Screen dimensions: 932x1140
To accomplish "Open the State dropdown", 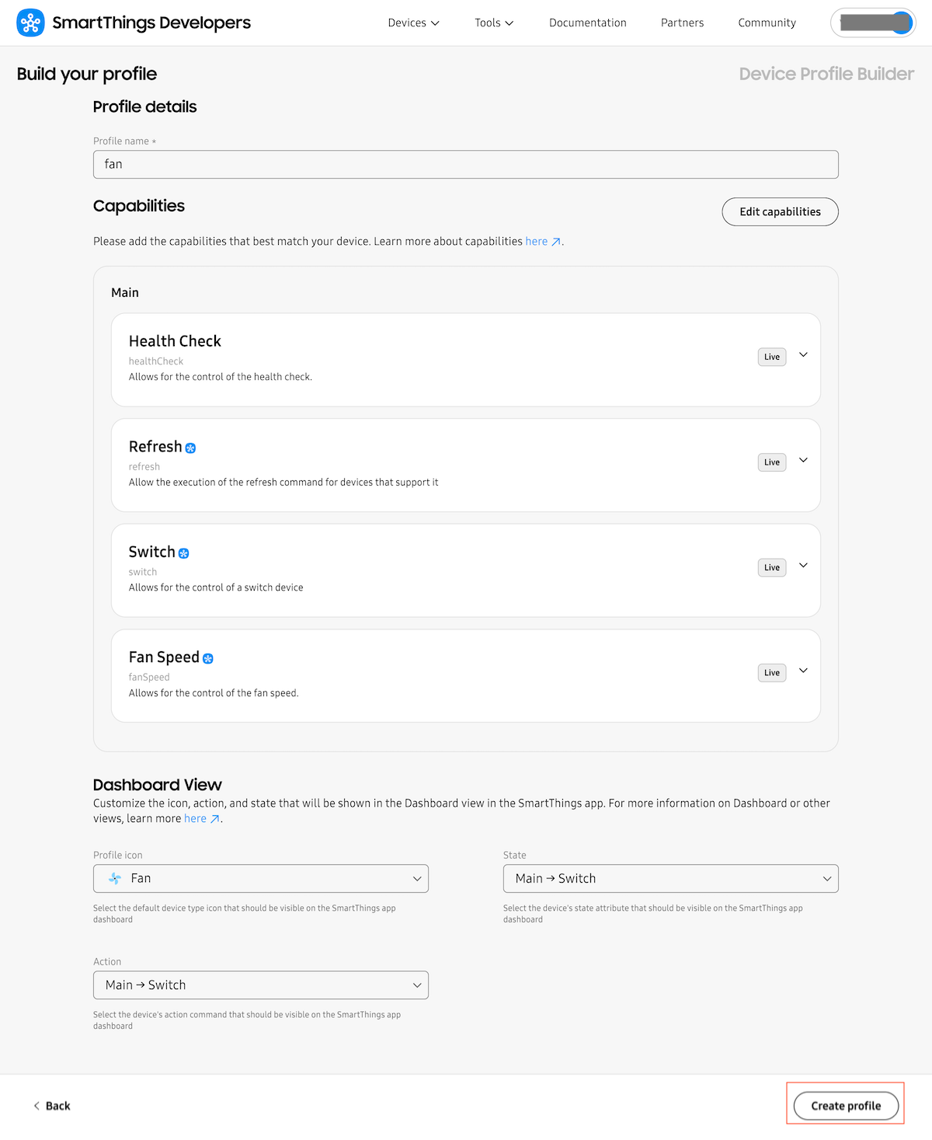I will 671,878.
